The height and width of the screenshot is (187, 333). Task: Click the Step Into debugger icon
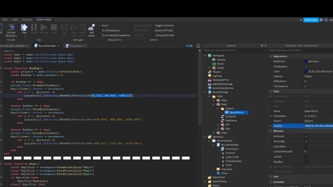(x=65, y=27)
